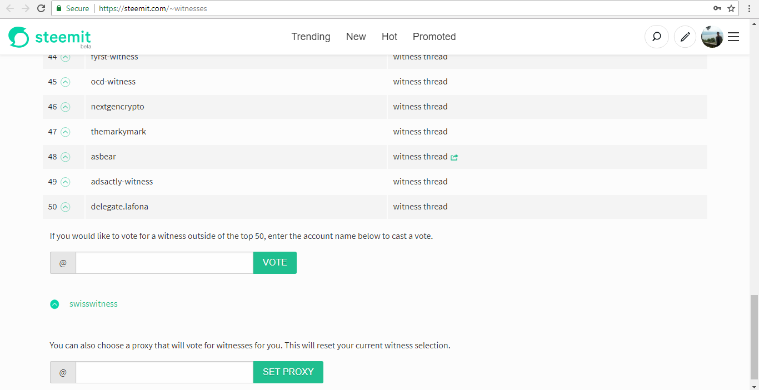Upvote witness asbear at rank 48
Image resolution: width=759 pixels, height=390 pixels.
tap(66, 157)
